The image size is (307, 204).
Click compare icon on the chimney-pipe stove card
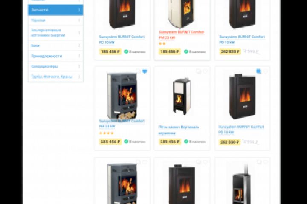[258, 162]
